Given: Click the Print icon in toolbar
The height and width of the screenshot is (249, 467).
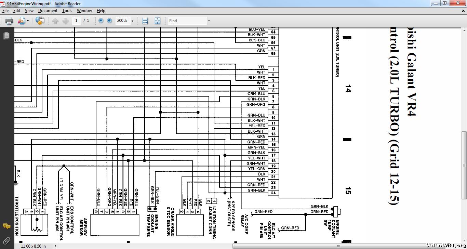Looking at the screenshot, I should coord(9,21).
